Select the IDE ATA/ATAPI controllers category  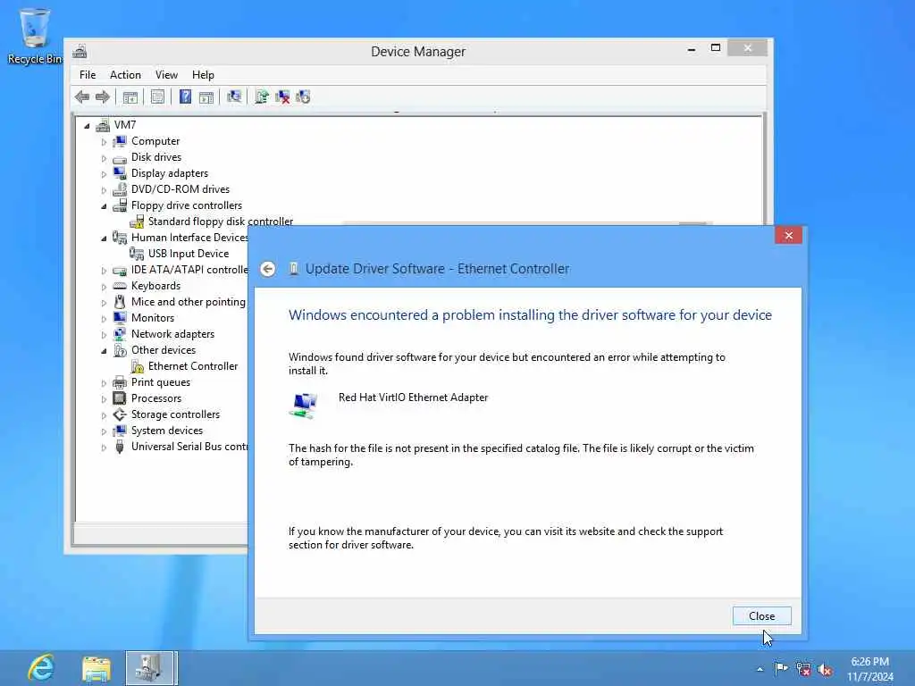click(189, 270)
